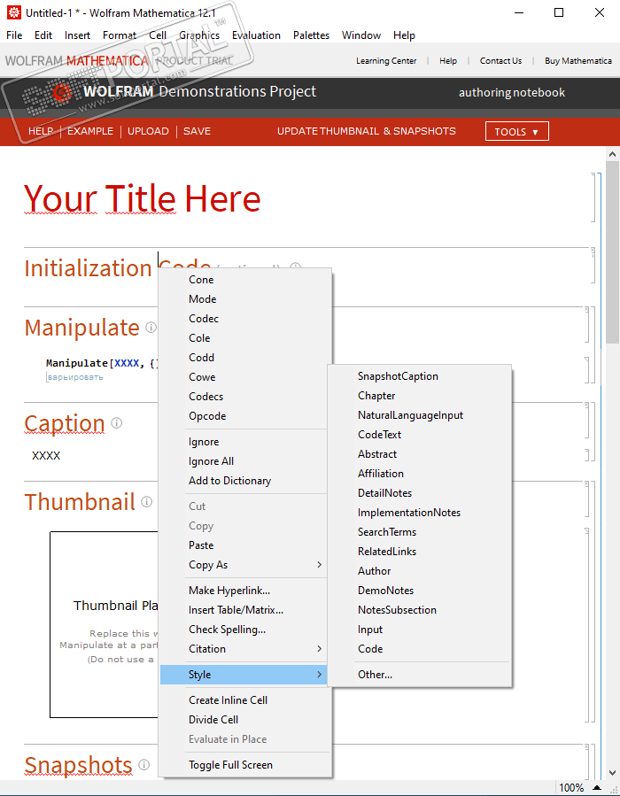Click the Contact Us link
The height and width of the screenshot is (796, 620).
[x=500, y=61]
